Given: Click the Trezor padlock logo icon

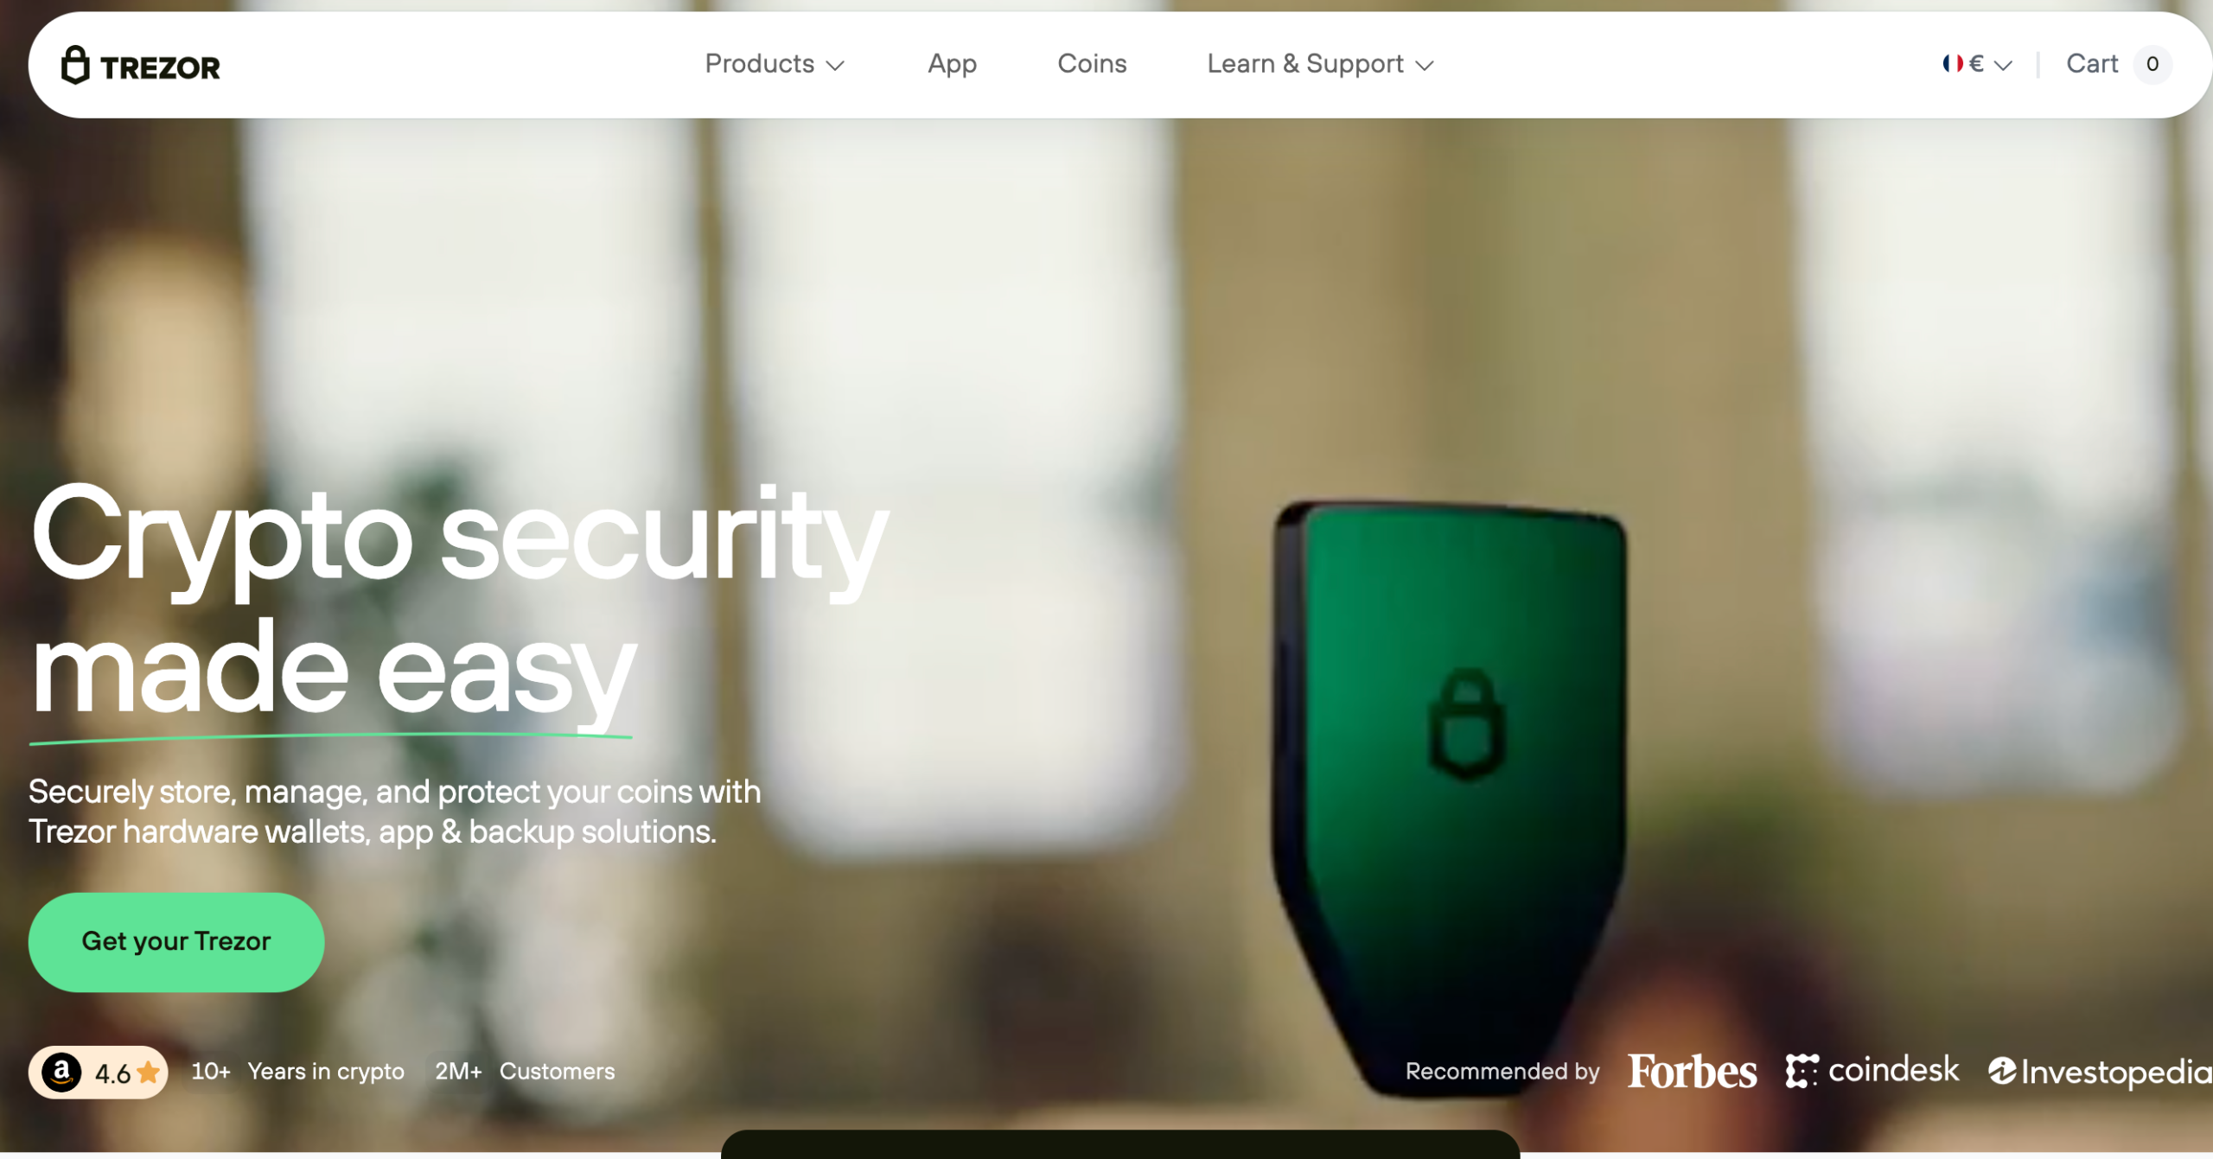Looking at the screenshot, I should point(75,65).
